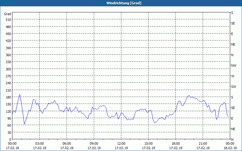Click the 15:00 time axis label

pos(149,144)
